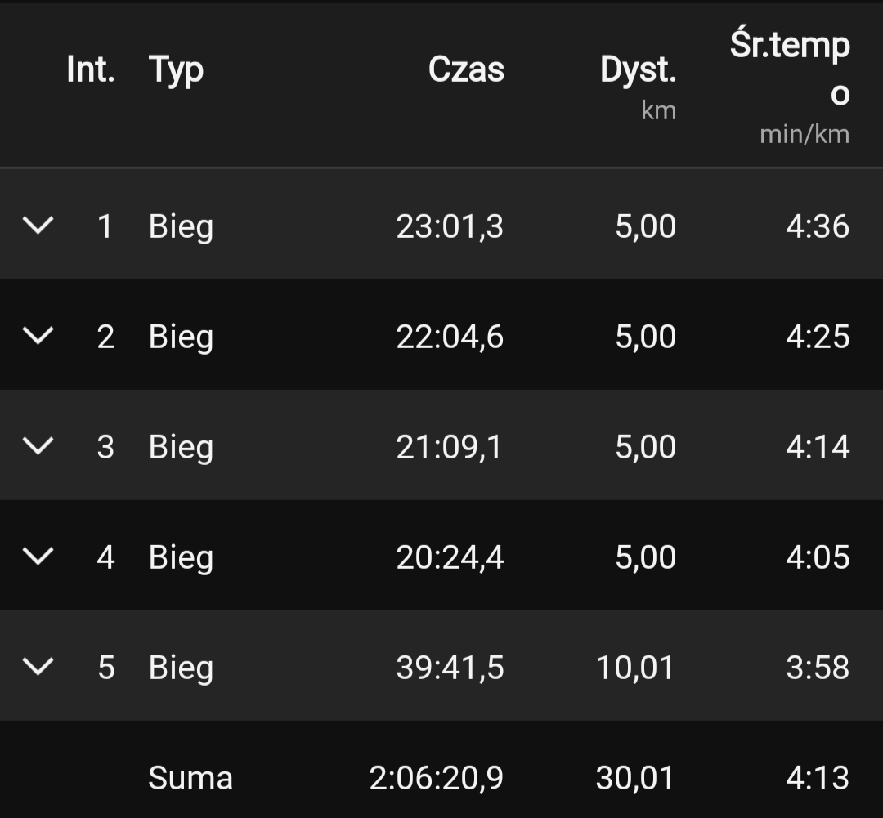Tap total distance 30,01
883x818 pixels.
(x=635, y=778)
